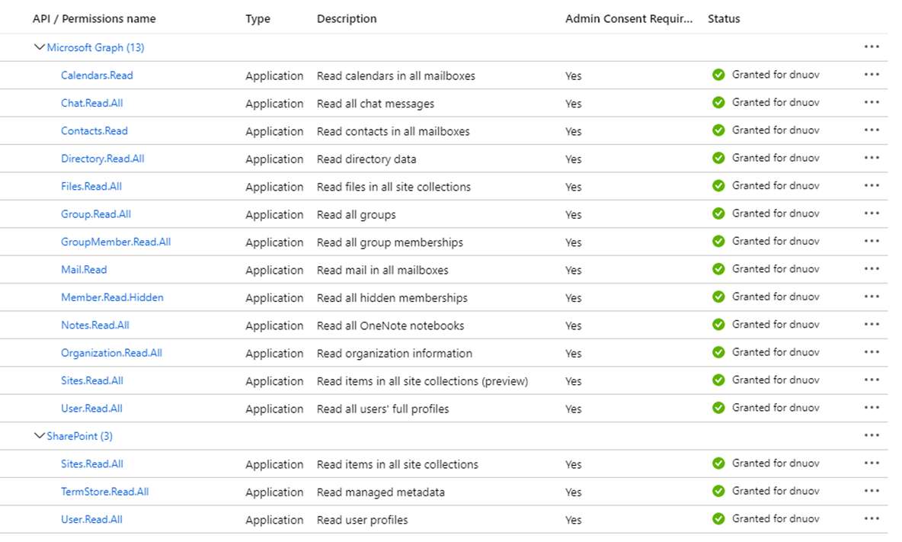
Task: Click the Admin Consent Required column header
Action: coord(629,18)
